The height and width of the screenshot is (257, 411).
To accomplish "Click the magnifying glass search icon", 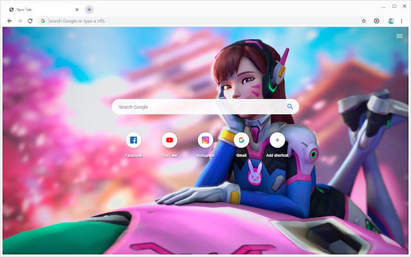I will click(289, 106).
